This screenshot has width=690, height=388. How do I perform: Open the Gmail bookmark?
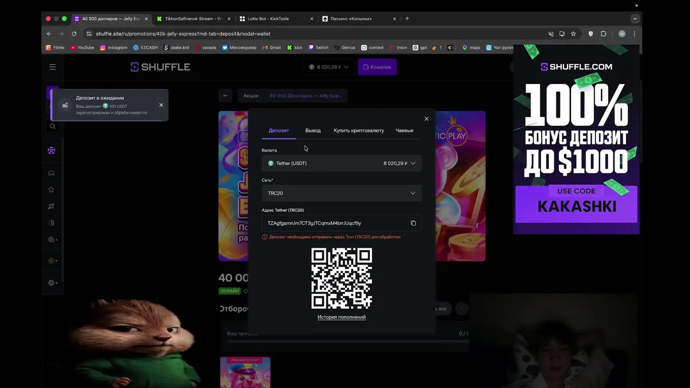(x=272, y=47)
